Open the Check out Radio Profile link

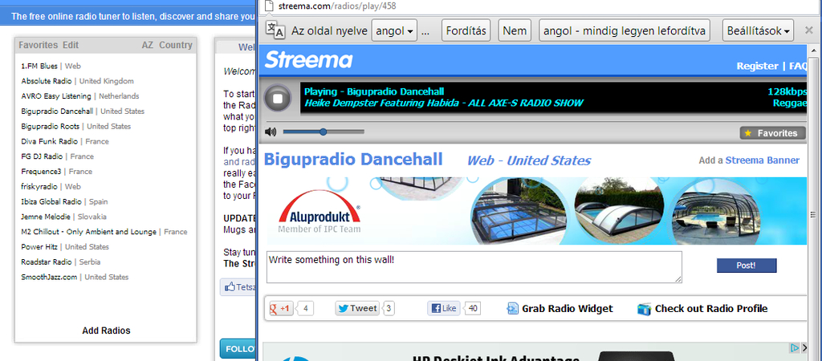(711, 309)
